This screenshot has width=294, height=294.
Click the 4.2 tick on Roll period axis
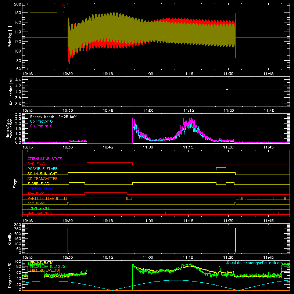[18, 86]
